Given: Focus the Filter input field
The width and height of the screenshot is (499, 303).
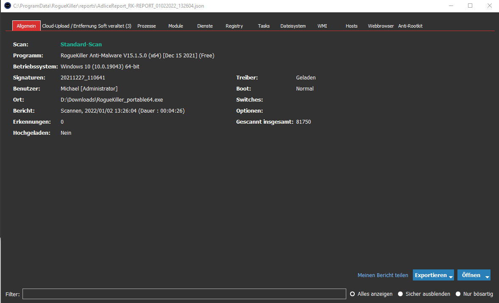Looking at the screenshot, I should [x=184, y=294].
